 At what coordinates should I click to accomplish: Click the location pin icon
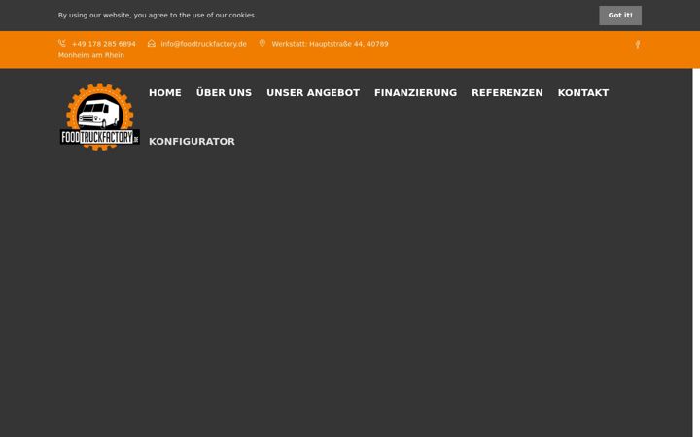pos(262,43)
